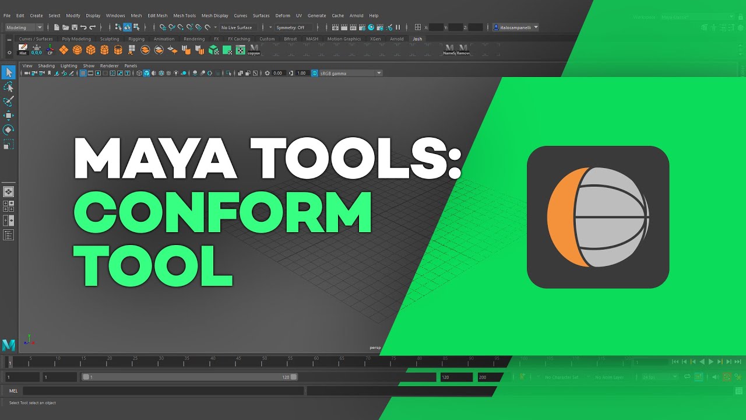
Task: Click the viewport gamma 1.00 field
Action: pyautogui.click(x=301, y=73)
